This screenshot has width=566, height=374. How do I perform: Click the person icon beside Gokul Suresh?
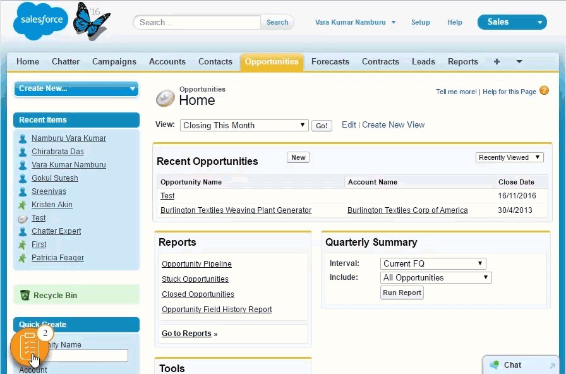pos(23,178)
